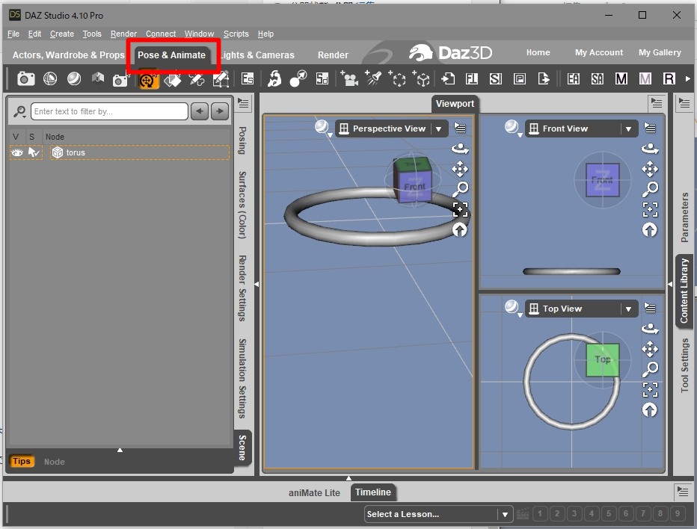Viewport: 697px width, 529px height.
Task: Click the Scene filter text field
Action: tap(109, 111)
